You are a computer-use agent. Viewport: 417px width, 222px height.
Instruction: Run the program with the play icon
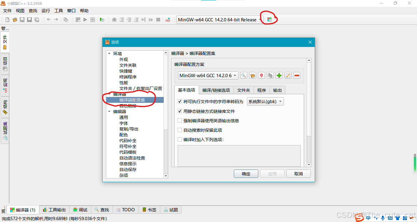point(85,20)
